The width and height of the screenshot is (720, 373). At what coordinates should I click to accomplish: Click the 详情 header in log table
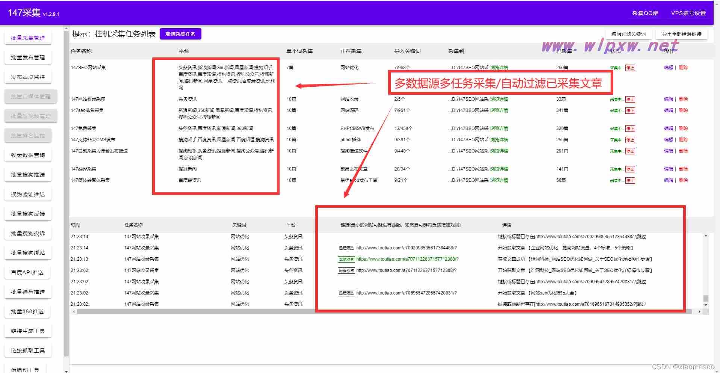[507, 225]
